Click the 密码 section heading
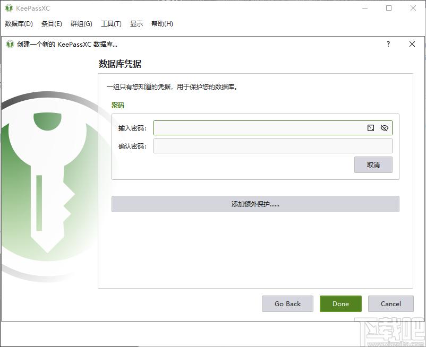This screenshot has height=347, width=426. click(x=117, y=105)
